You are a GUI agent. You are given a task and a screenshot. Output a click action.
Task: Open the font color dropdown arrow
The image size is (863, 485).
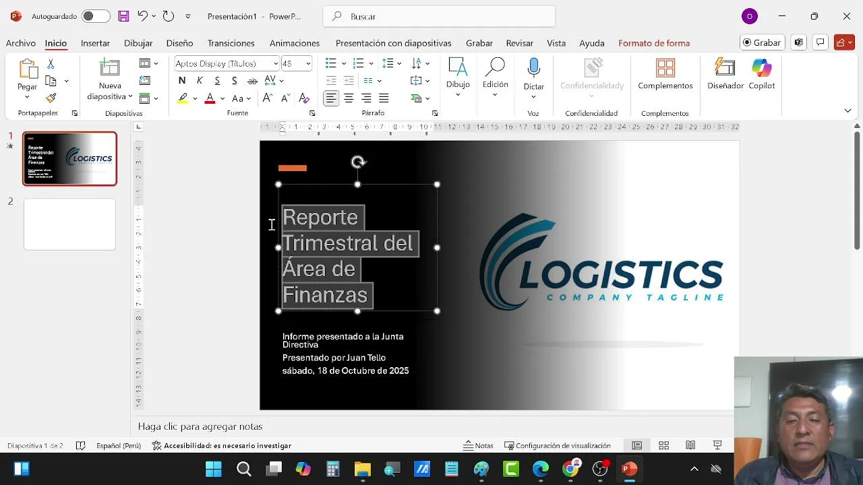pyautogui.click(x=222, y=98)
